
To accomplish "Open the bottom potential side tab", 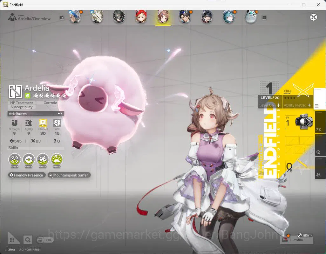I will pyautogui.click(x=320, y=168).
